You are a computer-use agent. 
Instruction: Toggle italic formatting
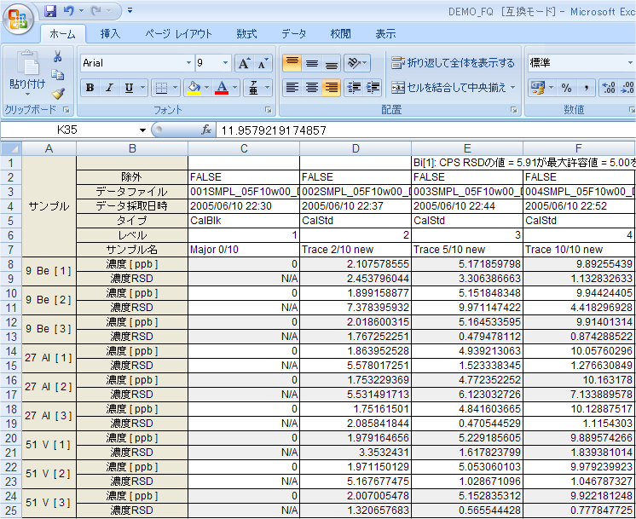[109, 88]
